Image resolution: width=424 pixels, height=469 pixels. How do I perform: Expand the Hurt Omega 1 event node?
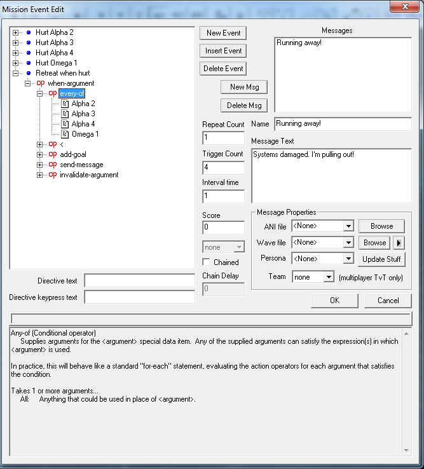(16, 63)
